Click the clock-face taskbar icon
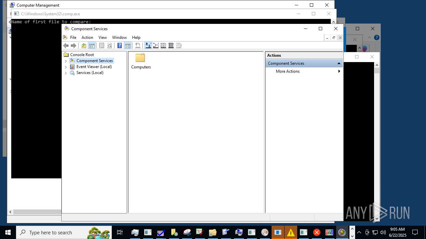The width and height of the screenshot is (426, 239). tap(265, 232)
